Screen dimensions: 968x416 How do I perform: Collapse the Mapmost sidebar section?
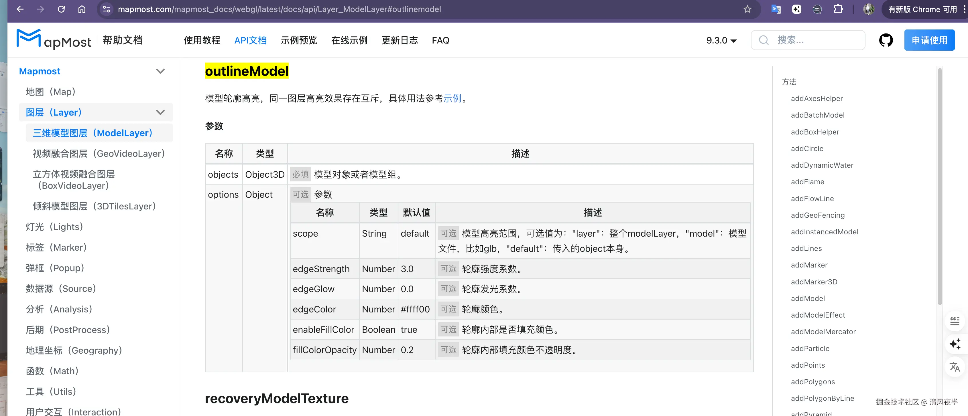click(160, 71)
